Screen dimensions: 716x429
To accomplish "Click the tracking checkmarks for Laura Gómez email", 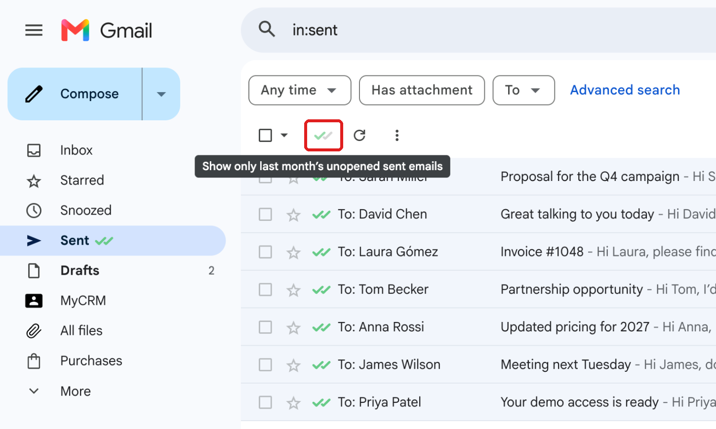I will click(321, 252).
